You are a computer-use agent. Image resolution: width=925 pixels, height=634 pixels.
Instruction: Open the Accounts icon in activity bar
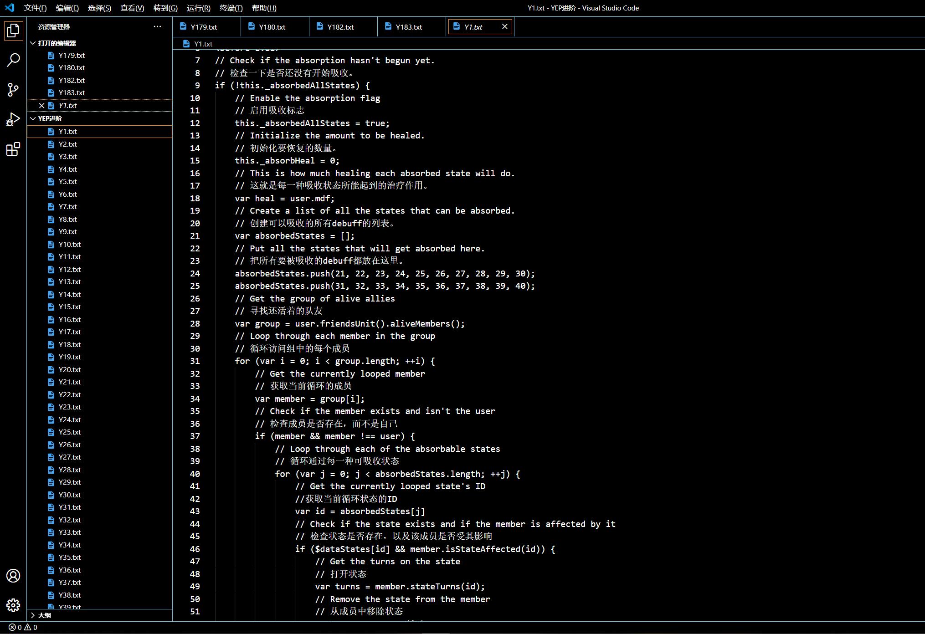click(x=13, y=576)
